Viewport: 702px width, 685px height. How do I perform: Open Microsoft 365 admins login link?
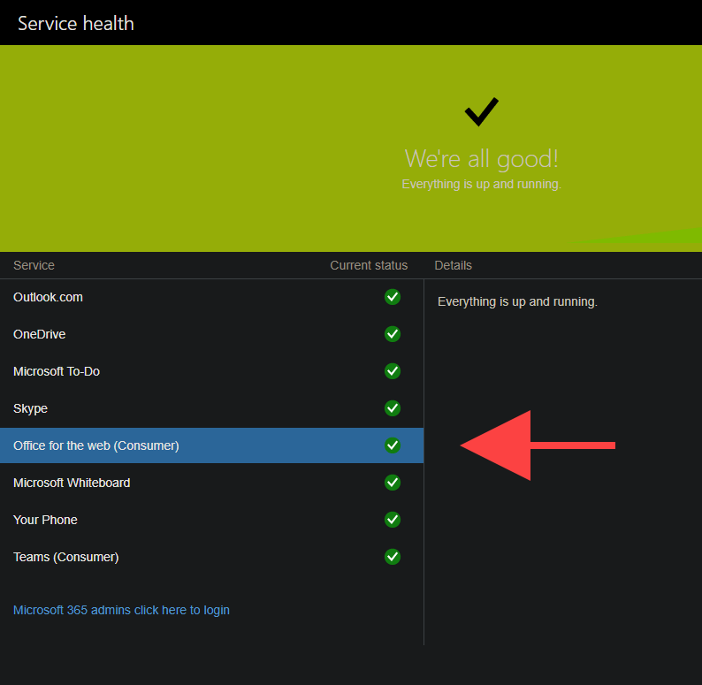click(121, 610)
